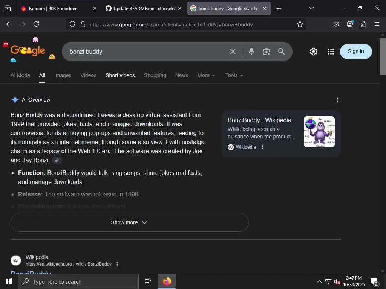The height and width of the screenshot is (289, 386).
Task: Open AI Overview three-dot options
Action: tap(337, 100)
